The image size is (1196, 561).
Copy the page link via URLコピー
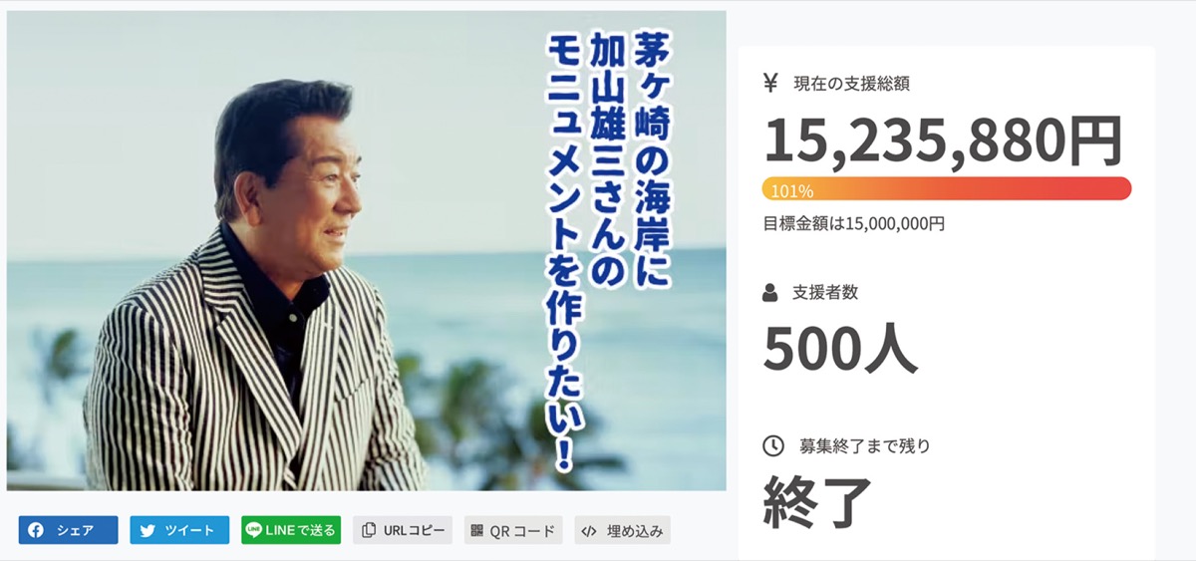403,530
